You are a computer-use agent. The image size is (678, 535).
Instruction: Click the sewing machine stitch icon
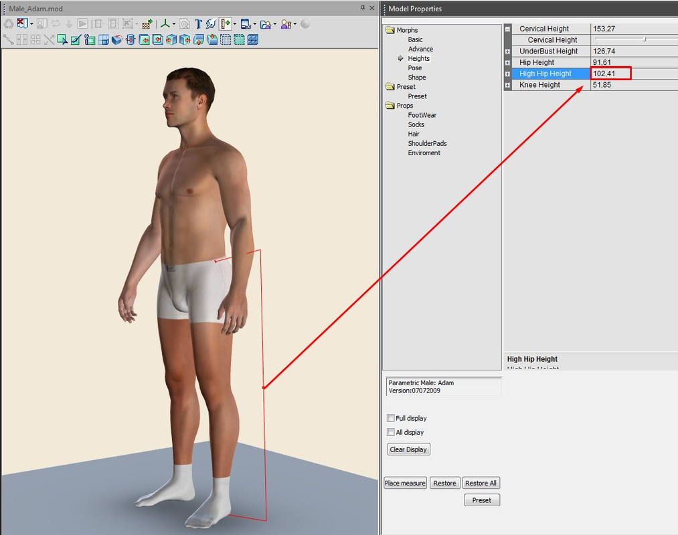(x=211, y=24)
